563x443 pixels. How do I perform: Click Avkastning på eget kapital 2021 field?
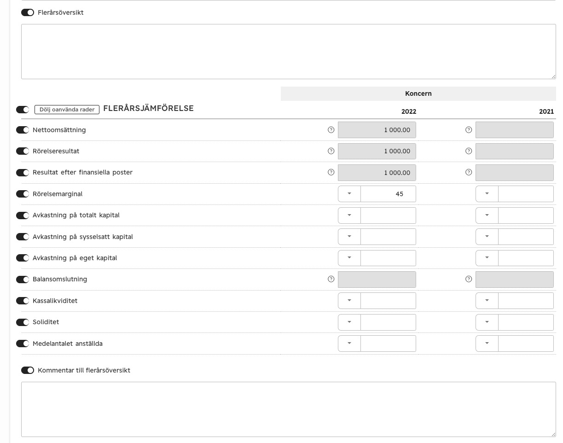pyautogui.click(x=526, y=258)
